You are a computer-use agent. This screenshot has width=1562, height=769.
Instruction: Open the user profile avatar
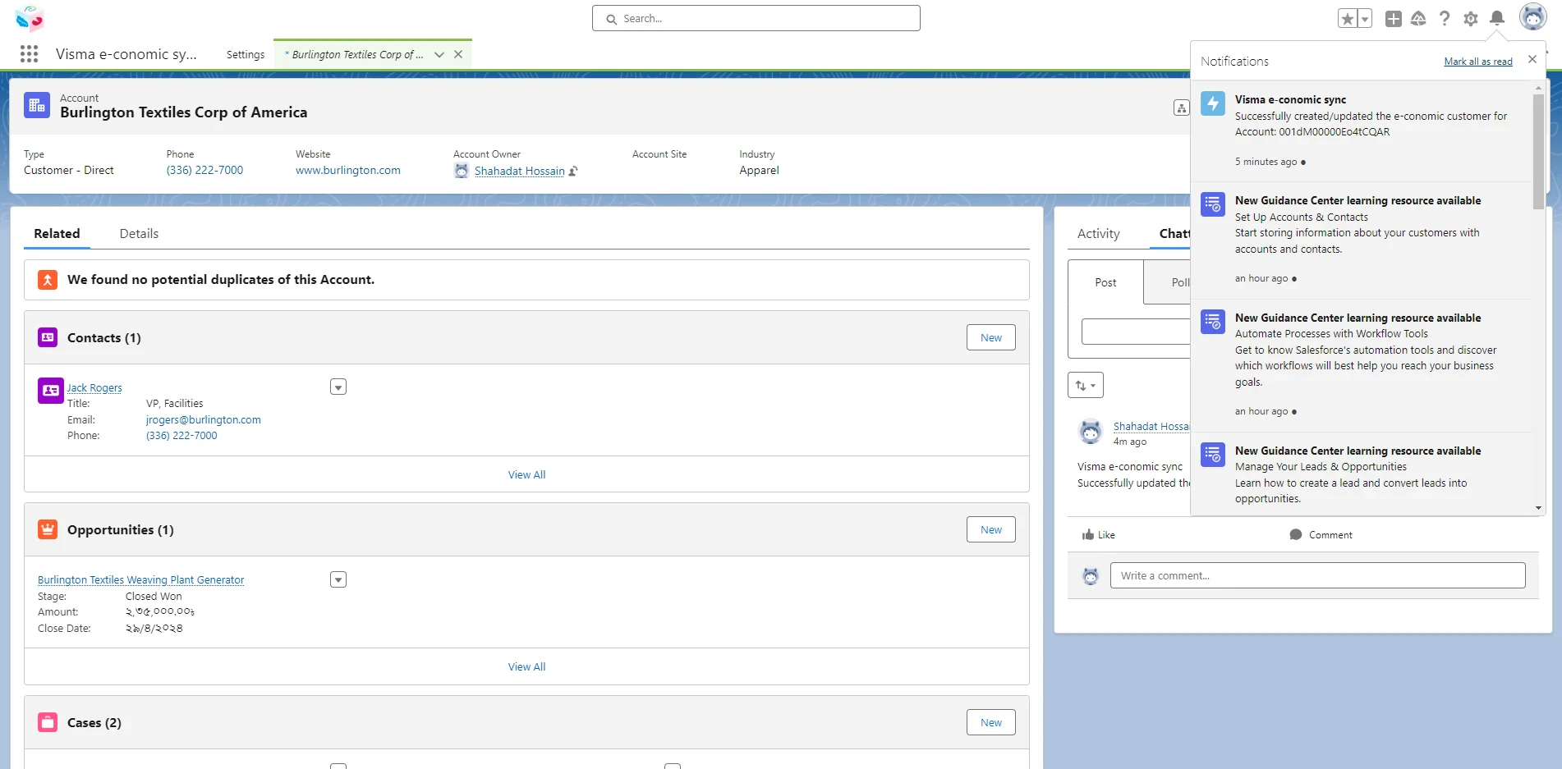[1533, 16]
